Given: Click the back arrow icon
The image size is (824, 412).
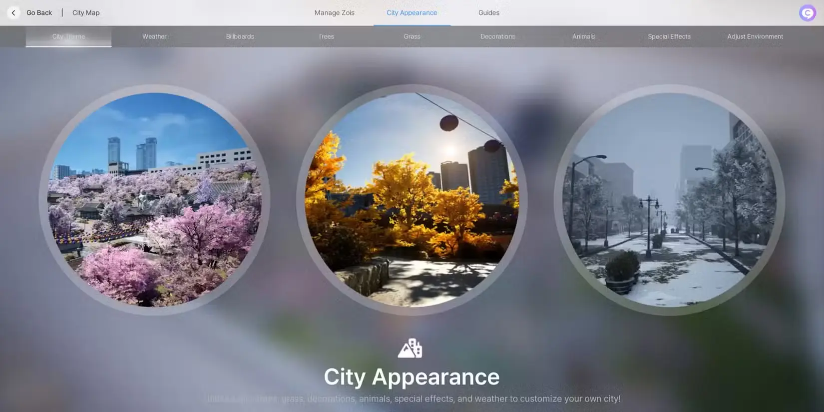Looking at the screenshot, I should pos(13,12).
